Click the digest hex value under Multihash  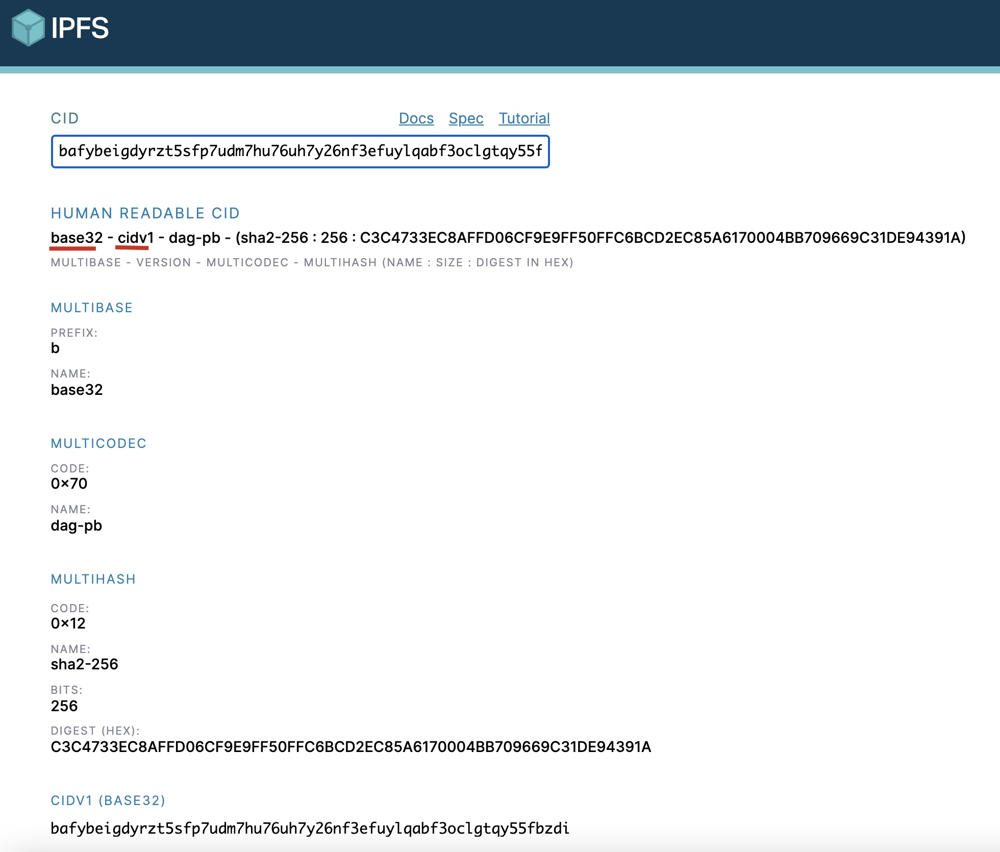(x=351, y=747)
